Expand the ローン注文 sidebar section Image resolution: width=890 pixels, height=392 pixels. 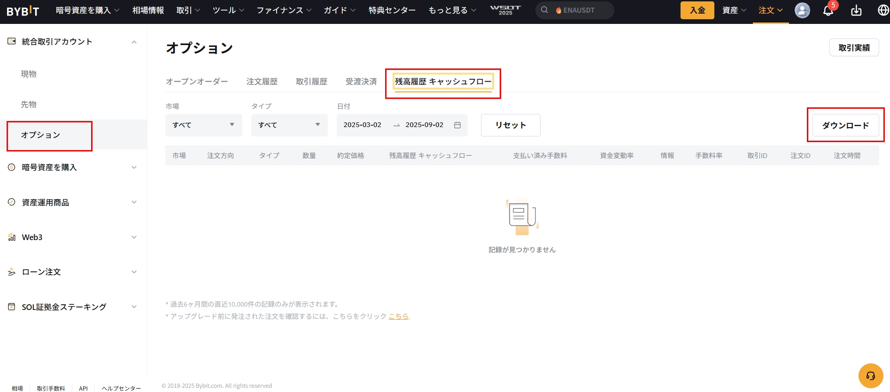[x=134, y=272]
